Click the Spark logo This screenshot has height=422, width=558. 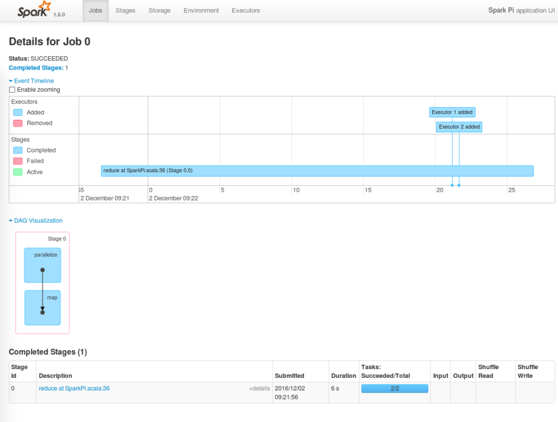pyautogui.click(x=34, y=10)
